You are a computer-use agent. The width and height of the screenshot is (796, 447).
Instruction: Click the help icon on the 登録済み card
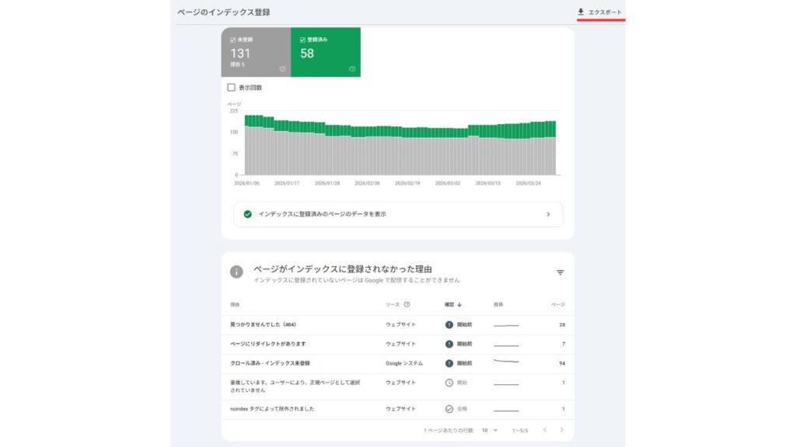coord(352,69)
